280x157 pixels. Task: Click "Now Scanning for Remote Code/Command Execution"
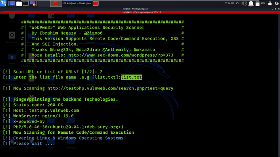69,132
